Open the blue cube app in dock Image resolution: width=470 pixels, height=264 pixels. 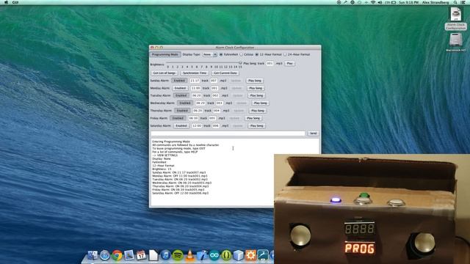(x=239, y=255)
